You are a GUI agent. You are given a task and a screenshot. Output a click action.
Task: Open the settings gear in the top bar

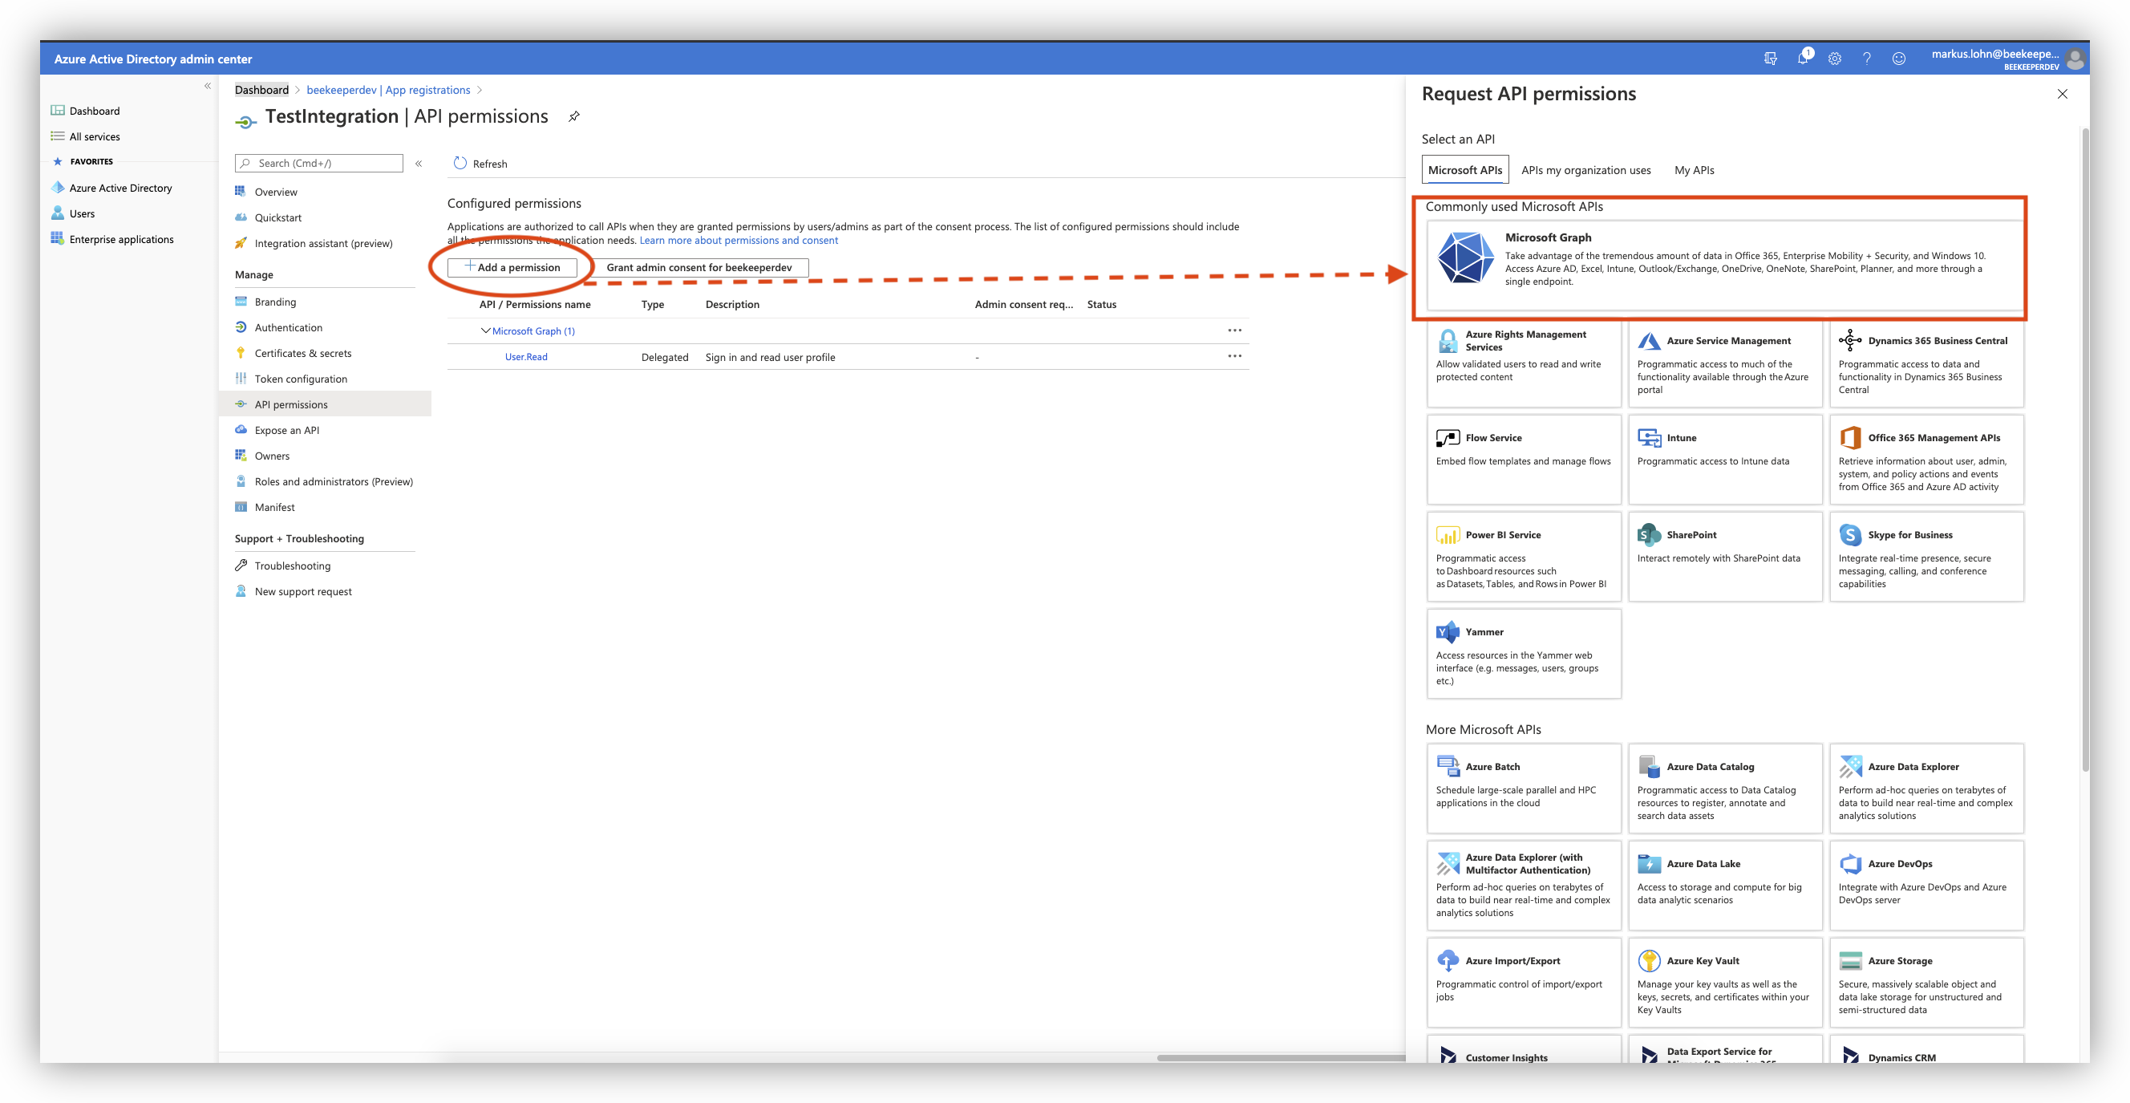(x=1835, y=59)
